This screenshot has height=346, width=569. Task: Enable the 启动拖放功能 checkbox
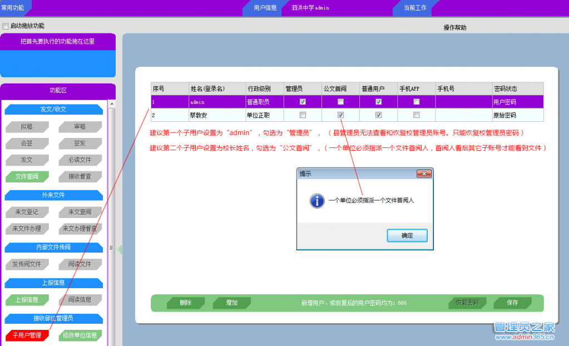[6, 26]
